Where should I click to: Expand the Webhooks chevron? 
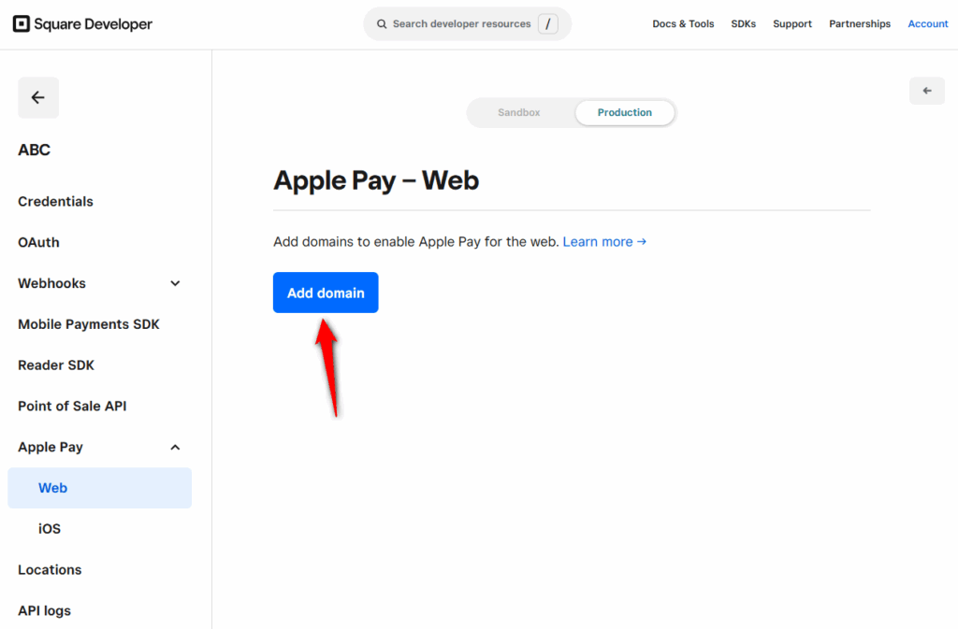coord(175,284)
